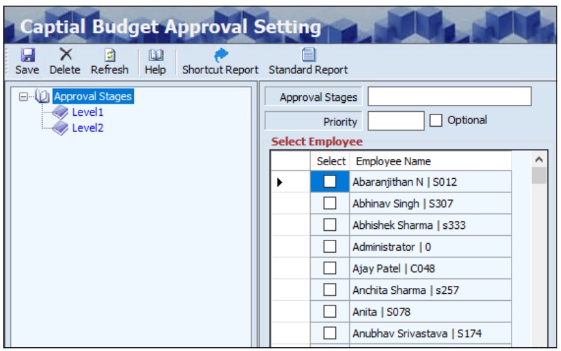Click the Level1 node icon
The width and height of the screenshot is (561, 351).
(60, 113)
